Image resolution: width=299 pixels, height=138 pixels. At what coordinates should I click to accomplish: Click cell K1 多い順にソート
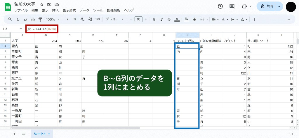click(x=258, y=41)
